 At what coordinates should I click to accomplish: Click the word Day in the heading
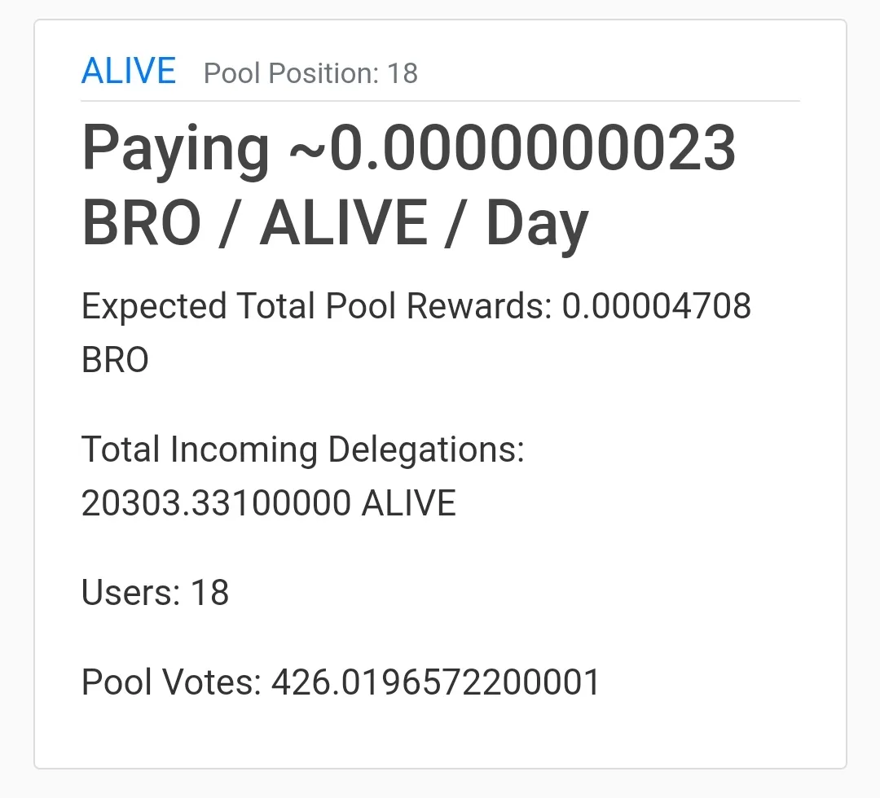point(537,225)
